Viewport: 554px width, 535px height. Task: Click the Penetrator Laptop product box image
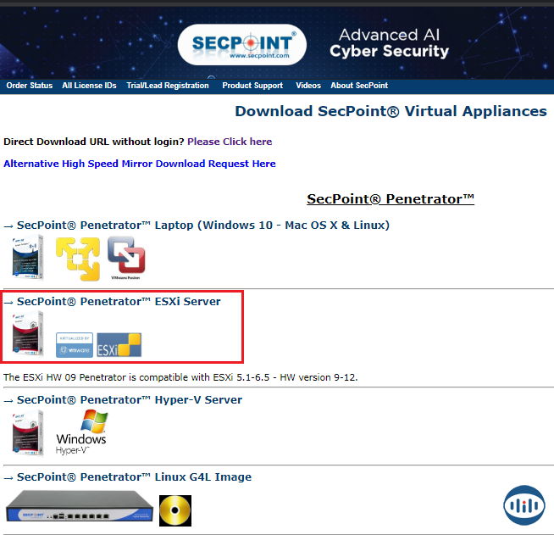(28, 257)
